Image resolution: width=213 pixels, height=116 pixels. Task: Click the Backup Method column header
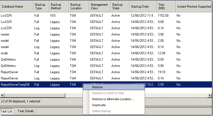coord(58,6)
